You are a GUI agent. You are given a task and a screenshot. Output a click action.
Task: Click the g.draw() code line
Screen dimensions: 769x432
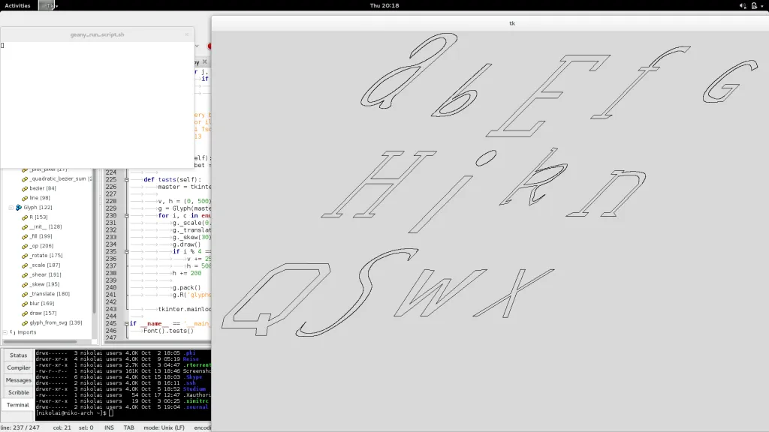(x=186, y=244)
